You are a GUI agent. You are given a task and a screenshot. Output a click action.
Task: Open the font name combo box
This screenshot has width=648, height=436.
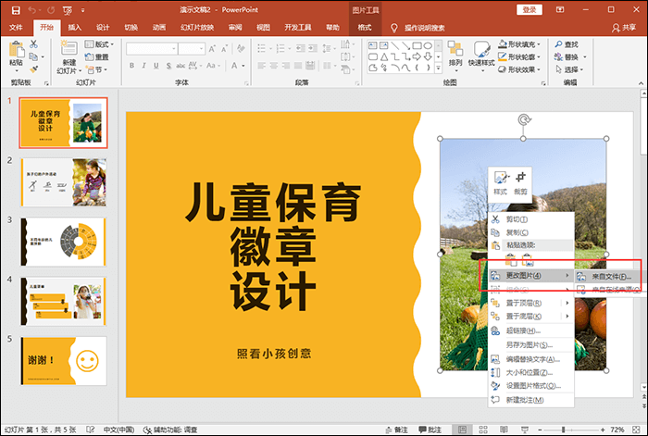(x=152, y=49)
